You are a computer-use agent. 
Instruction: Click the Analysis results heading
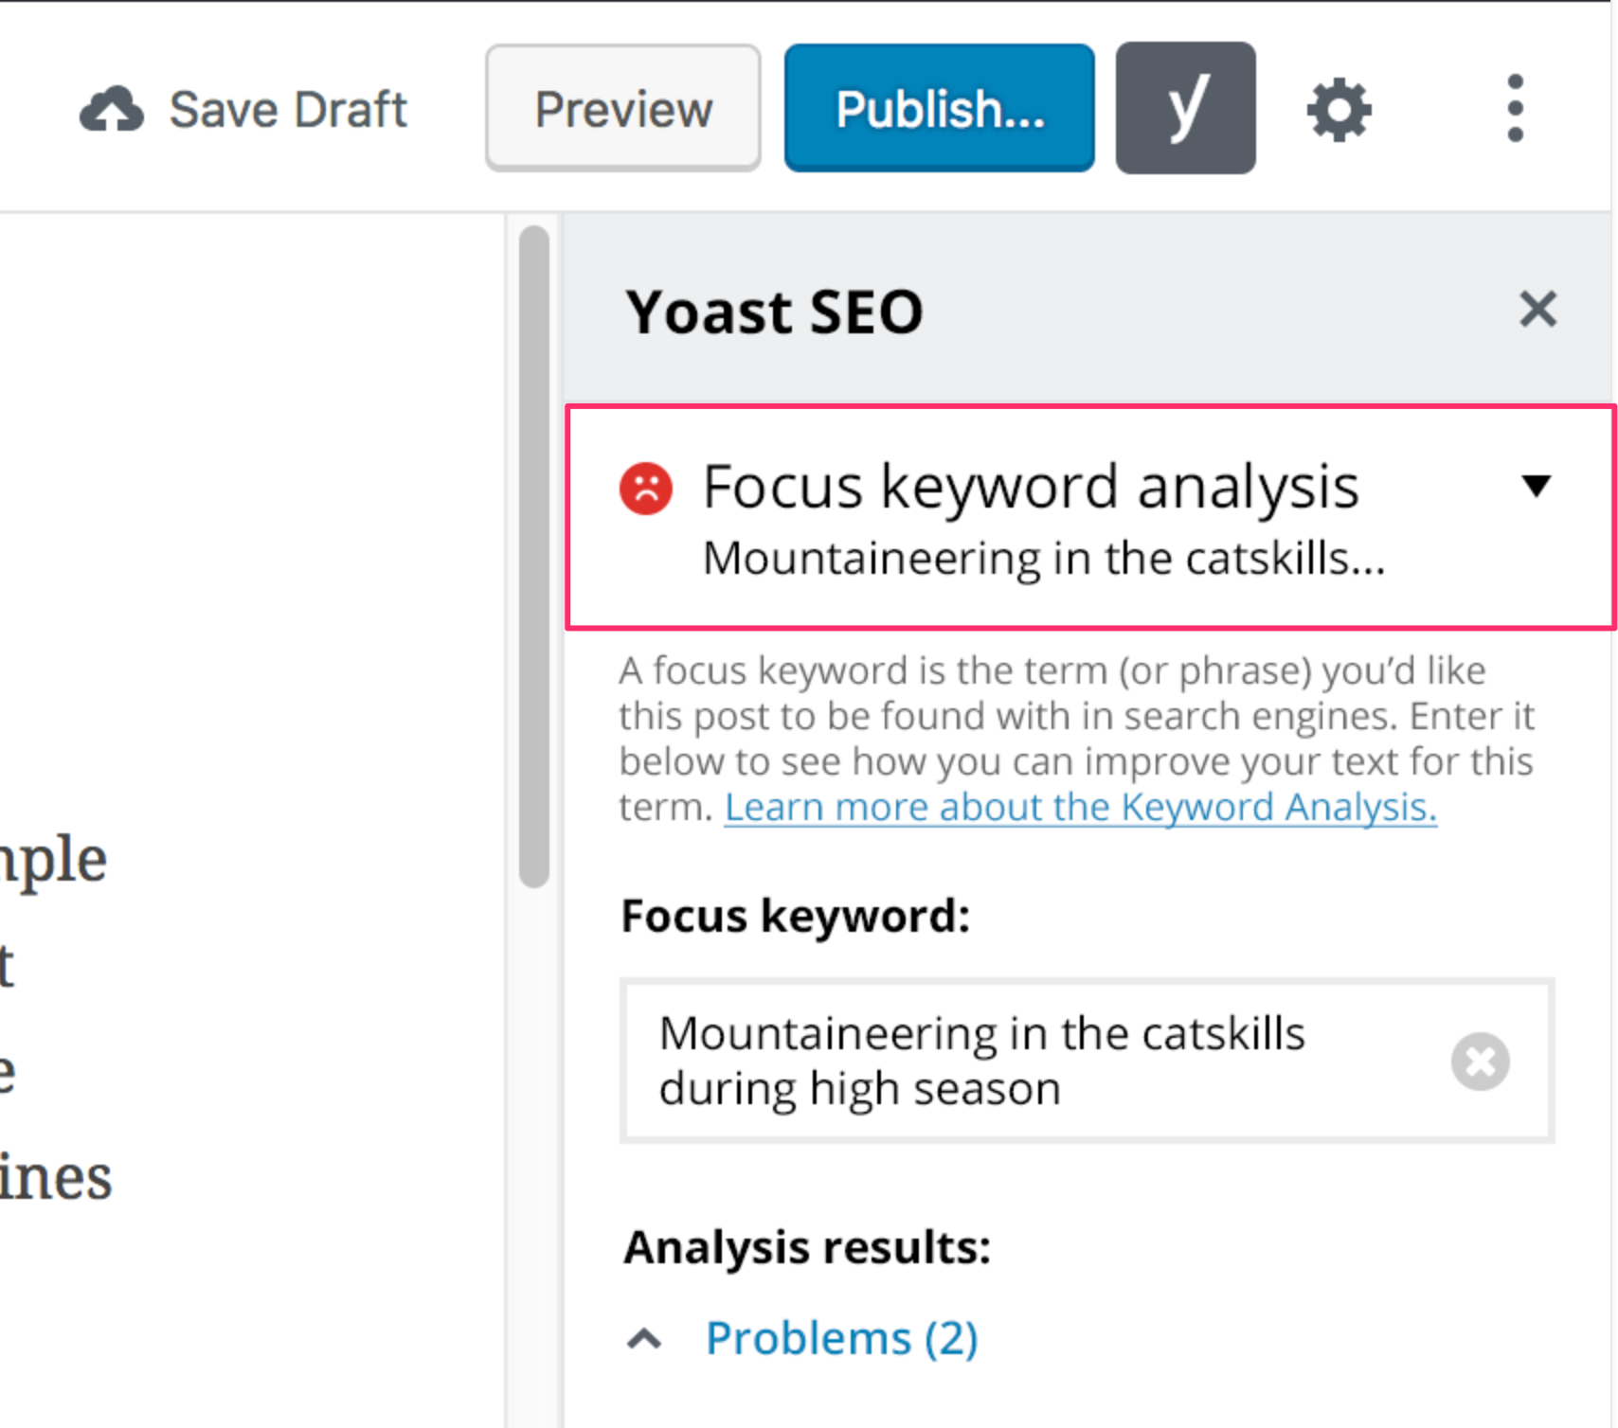(x=806, y=1245)
